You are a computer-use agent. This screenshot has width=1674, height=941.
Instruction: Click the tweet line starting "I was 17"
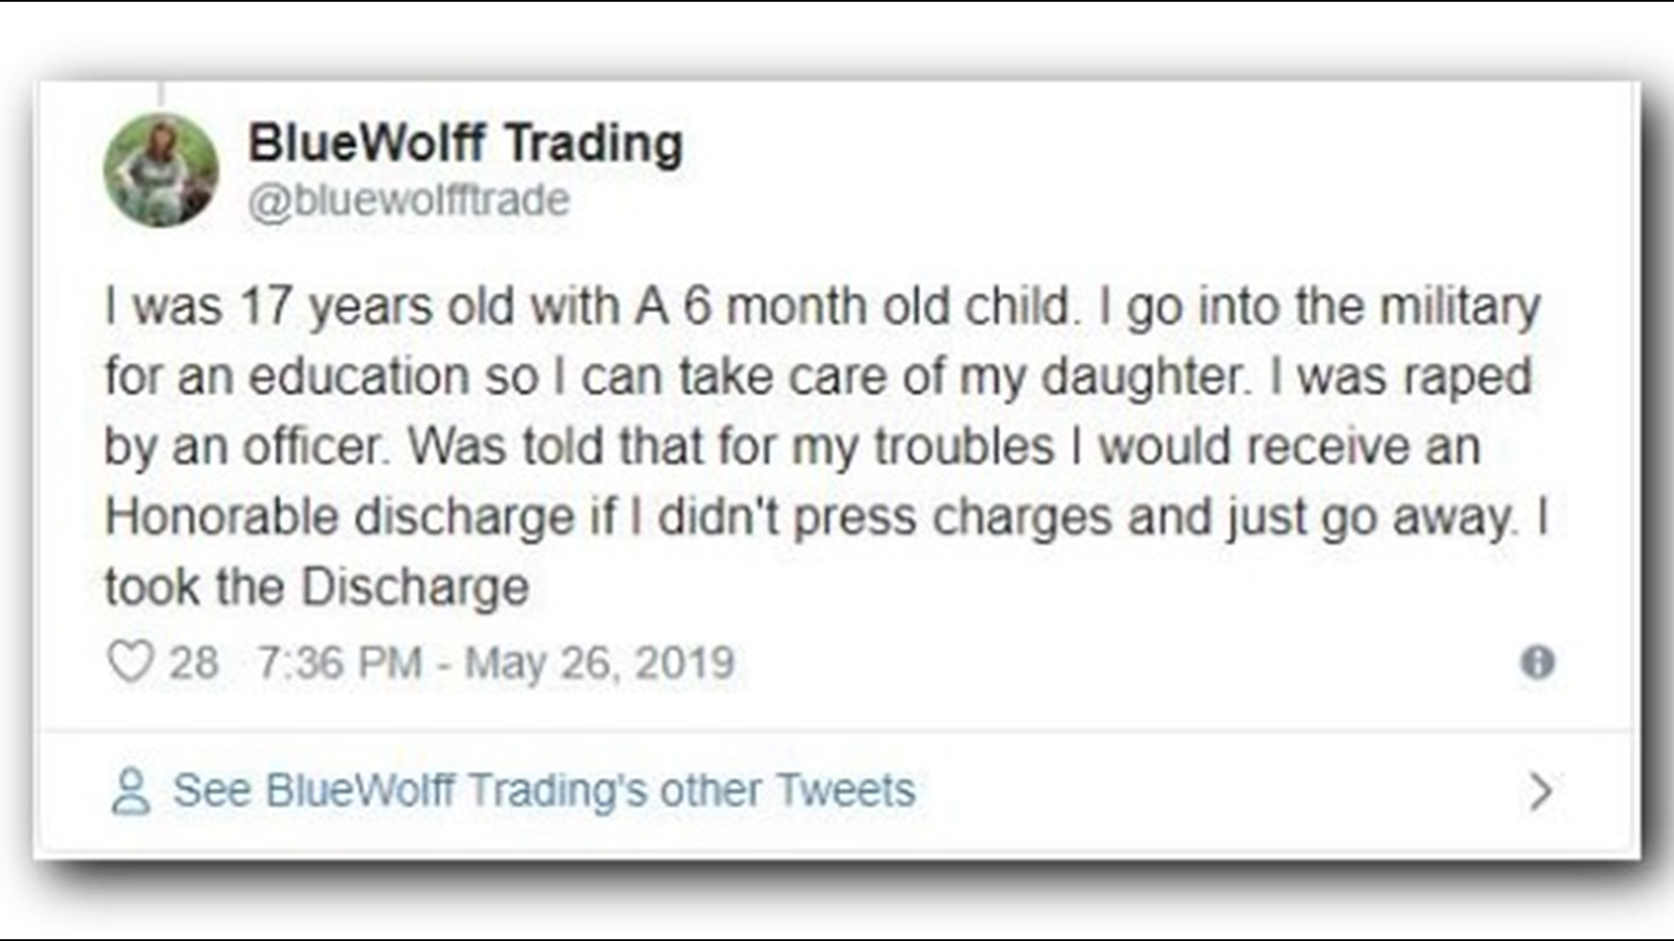[821, 307]
